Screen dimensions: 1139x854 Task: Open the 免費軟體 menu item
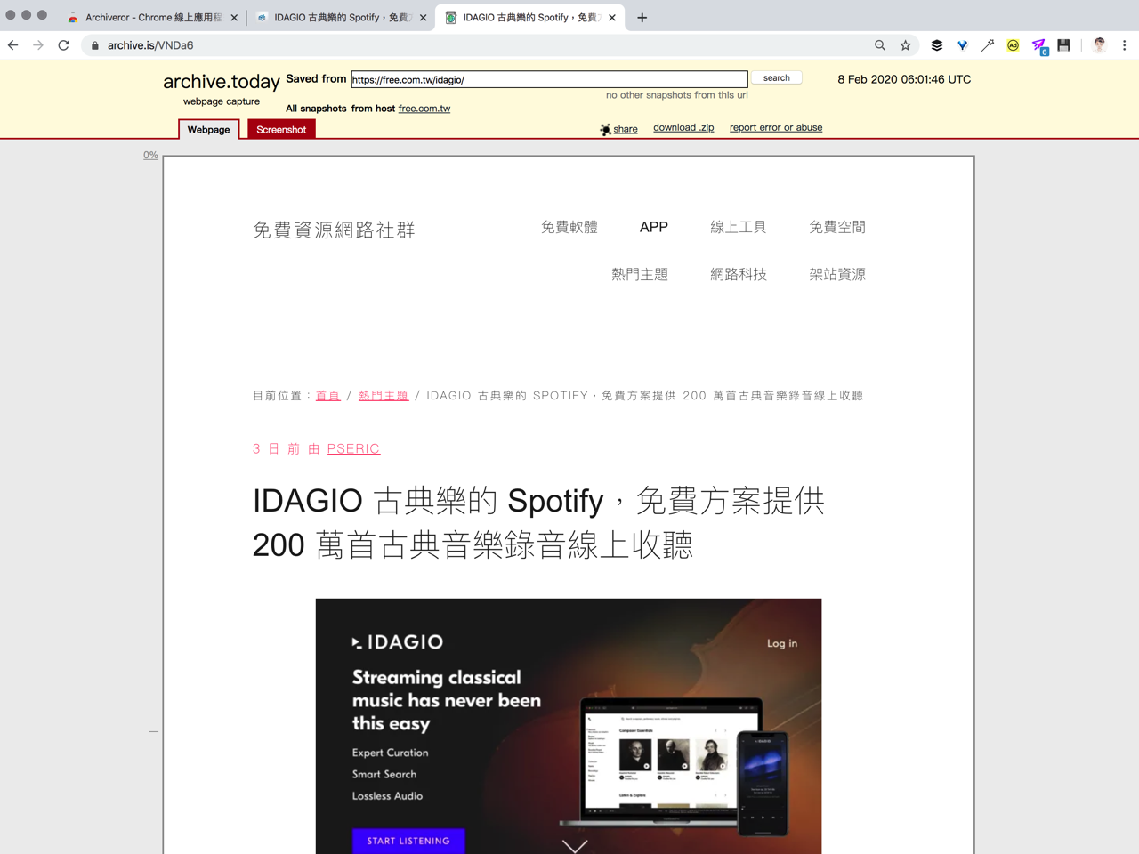pos(569,227)
